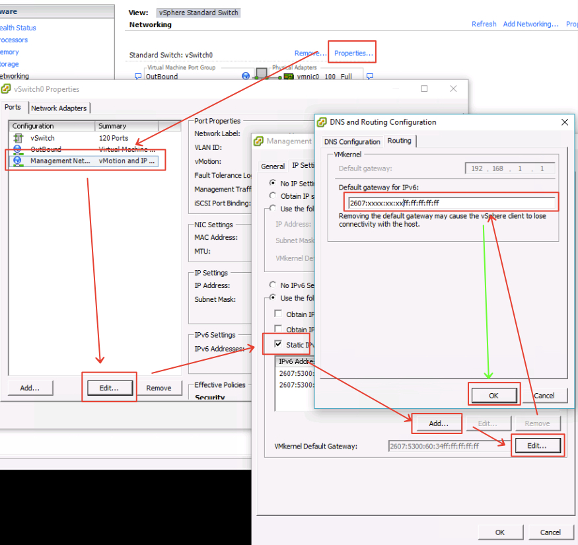
Task: Select the OutBound Virtual Machine row
Action: [85, 149]
